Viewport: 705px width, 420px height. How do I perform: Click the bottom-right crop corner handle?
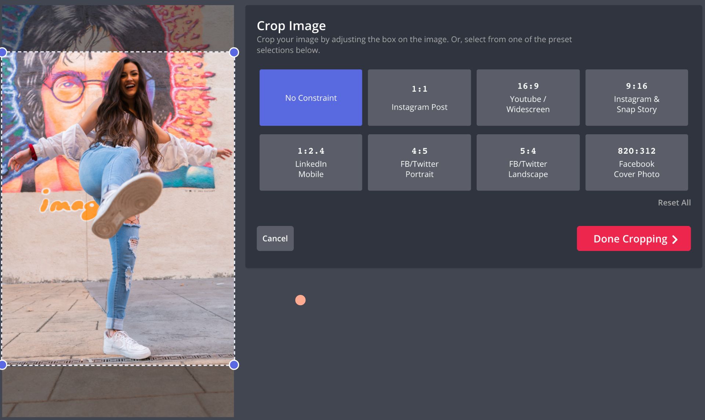click(234, 365)
